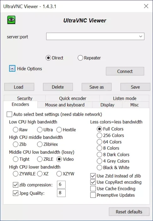Click the Jpeg Quality value field

(61, 193)
